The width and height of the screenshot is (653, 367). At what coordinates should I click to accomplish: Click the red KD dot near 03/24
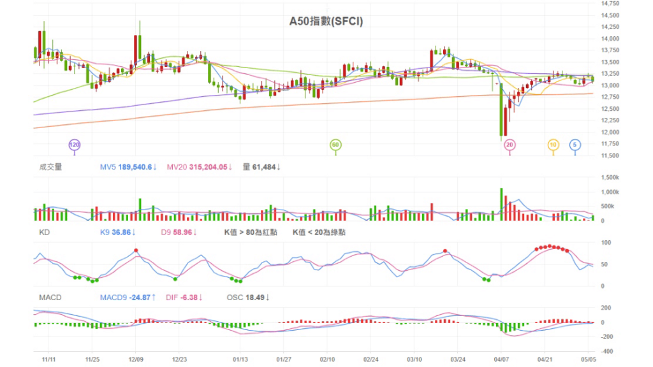point(444,251)
